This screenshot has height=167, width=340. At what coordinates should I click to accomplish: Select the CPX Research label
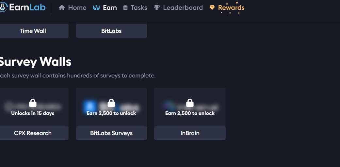click(33, 133)
